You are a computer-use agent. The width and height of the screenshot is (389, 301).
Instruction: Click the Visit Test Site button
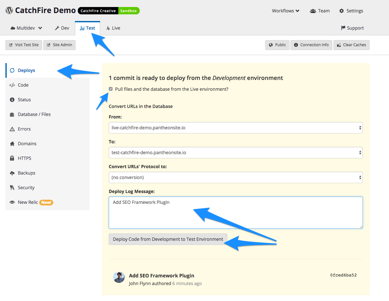click(x=24, y=45)
